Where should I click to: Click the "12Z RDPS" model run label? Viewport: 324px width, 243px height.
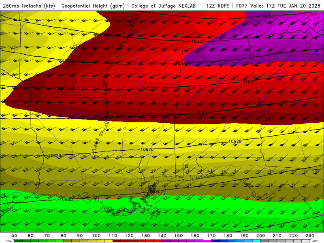(x=218, y=6)
